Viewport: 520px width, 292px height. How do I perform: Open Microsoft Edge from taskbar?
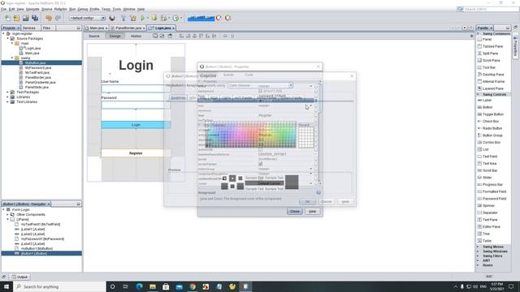[x=139, y=286]
